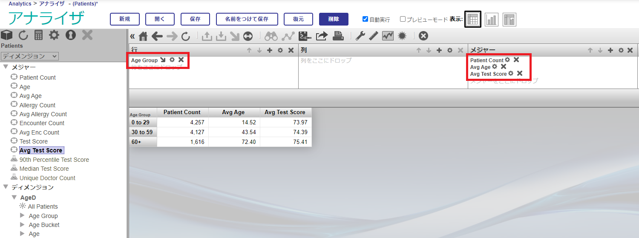Open the cube selector icon
639x238 pixels.
[7, 35]
